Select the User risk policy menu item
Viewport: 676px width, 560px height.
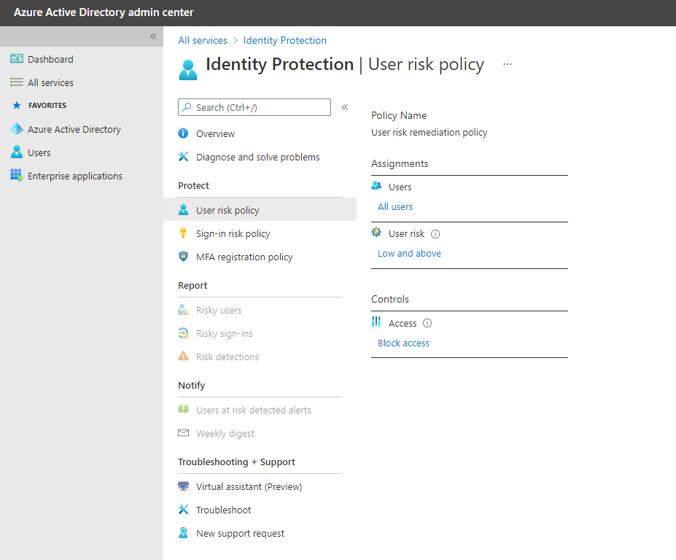pos(260,209)
